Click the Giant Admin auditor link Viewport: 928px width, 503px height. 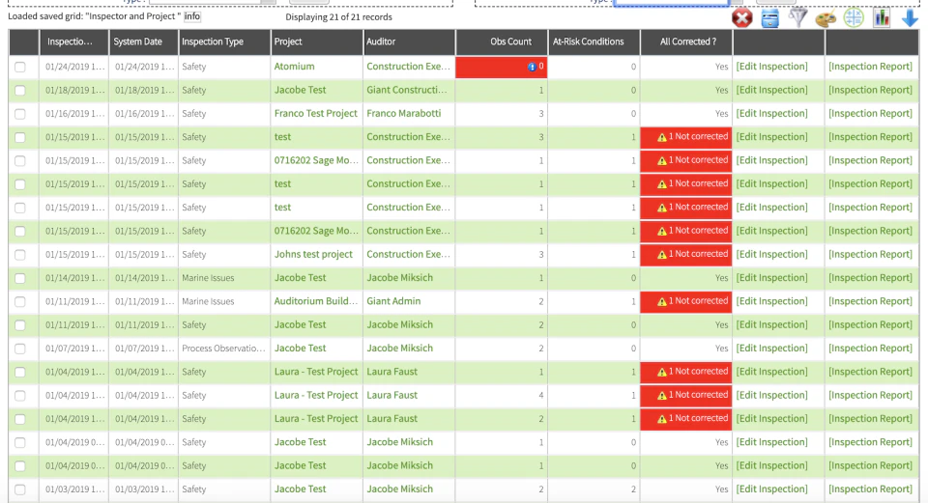pyautogui.click(x=393, y=301)
